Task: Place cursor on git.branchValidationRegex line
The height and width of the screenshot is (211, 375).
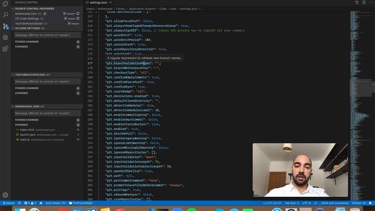Action: coord(133,63)
